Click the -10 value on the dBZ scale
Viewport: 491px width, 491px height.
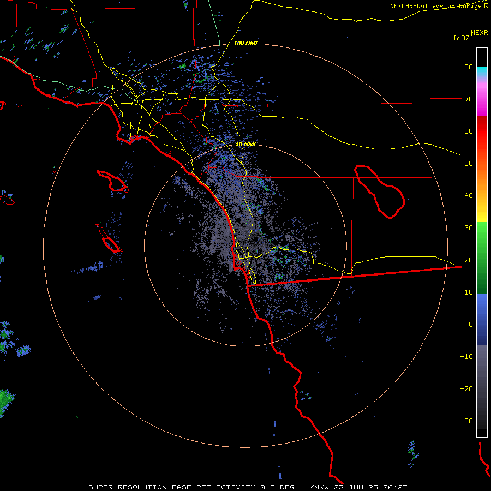466,357
